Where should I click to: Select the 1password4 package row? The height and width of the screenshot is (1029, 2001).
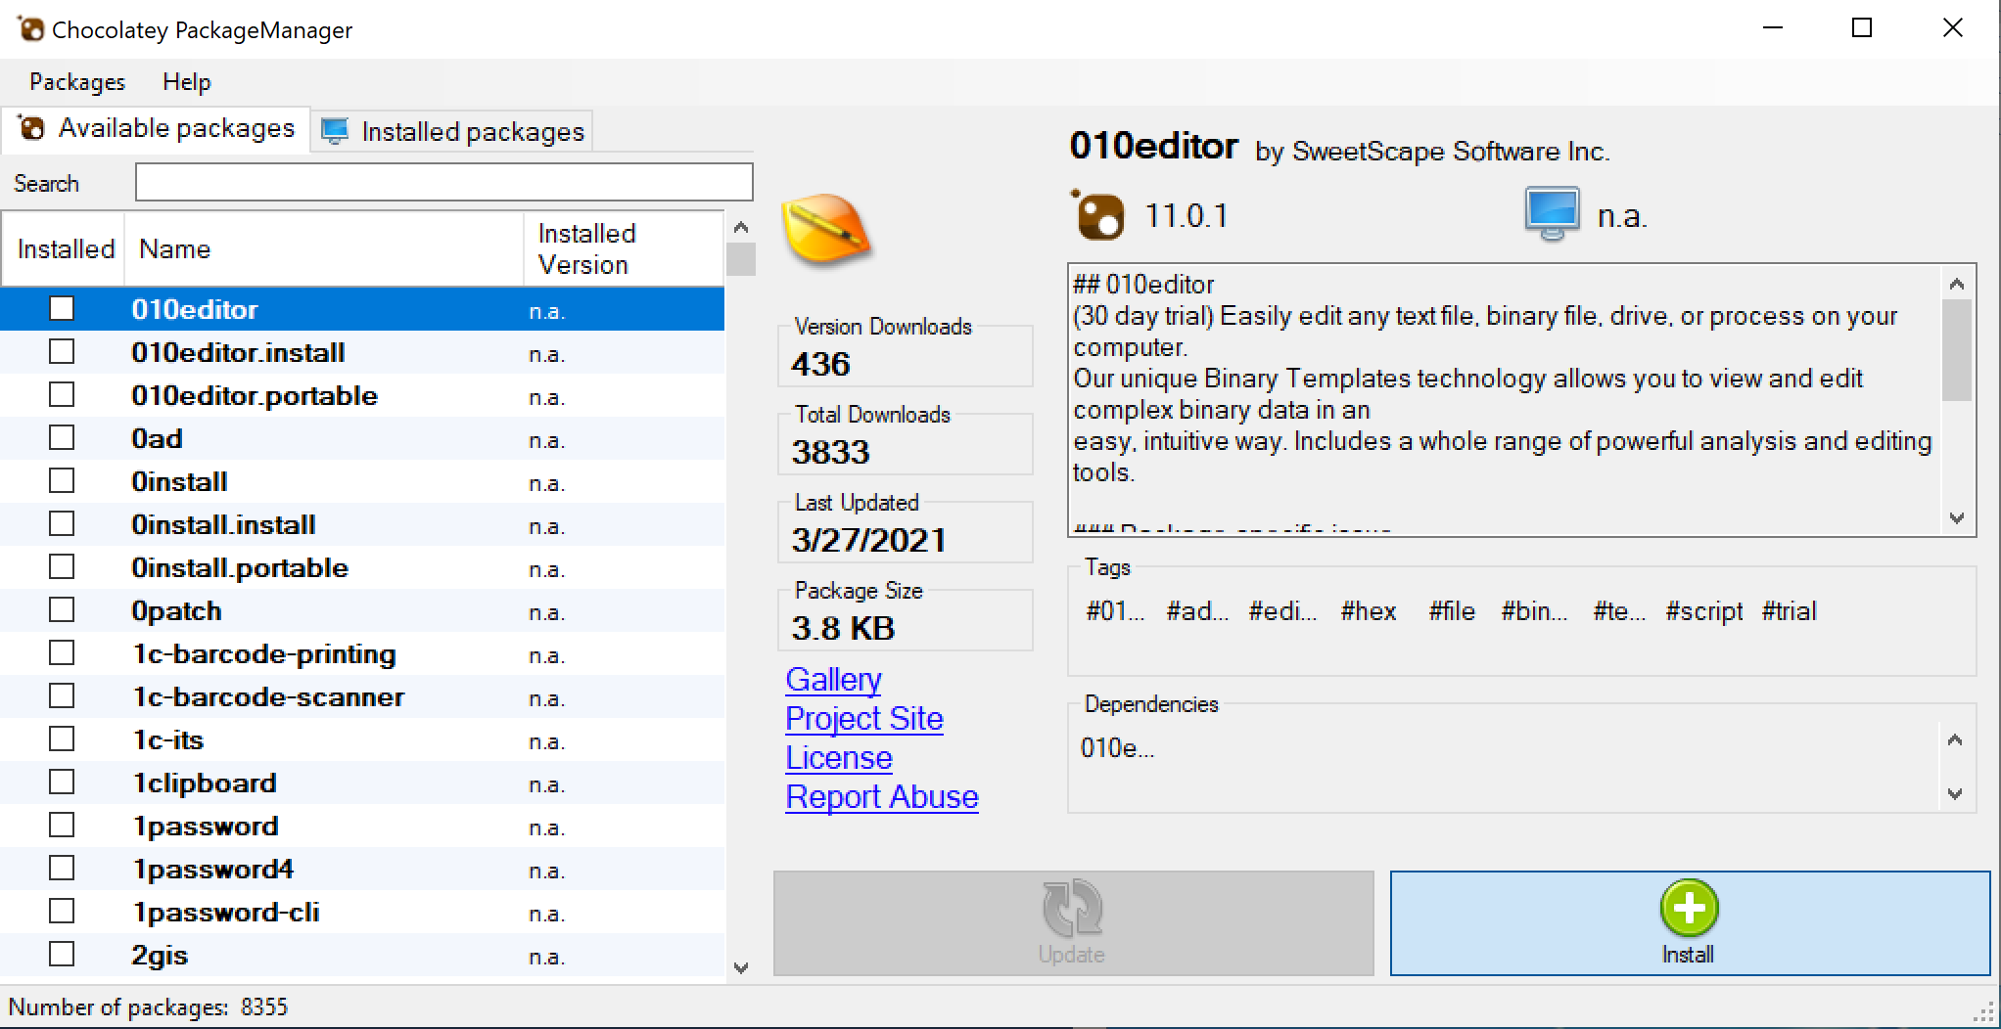[362, 869]
